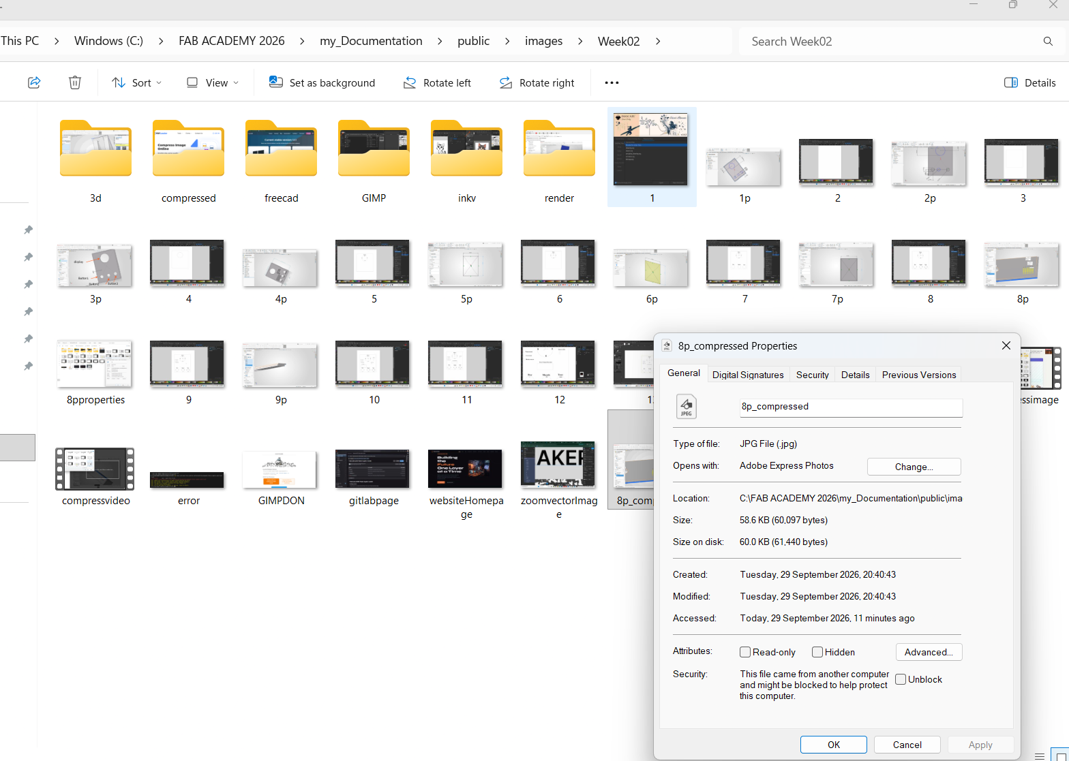Click the 8p_compressed filename field
The height and width of the screenshot is (761, 1069).
click(x=851, y=407)
